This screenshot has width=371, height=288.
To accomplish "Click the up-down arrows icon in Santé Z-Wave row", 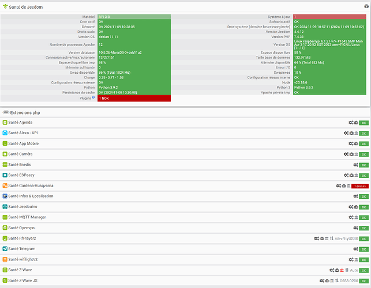I will (347, 270).
